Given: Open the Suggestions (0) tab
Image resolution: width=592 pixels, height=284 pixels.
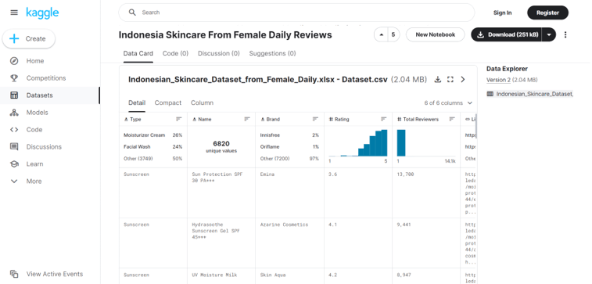Looking at the screenshot, I should point(273,54).
